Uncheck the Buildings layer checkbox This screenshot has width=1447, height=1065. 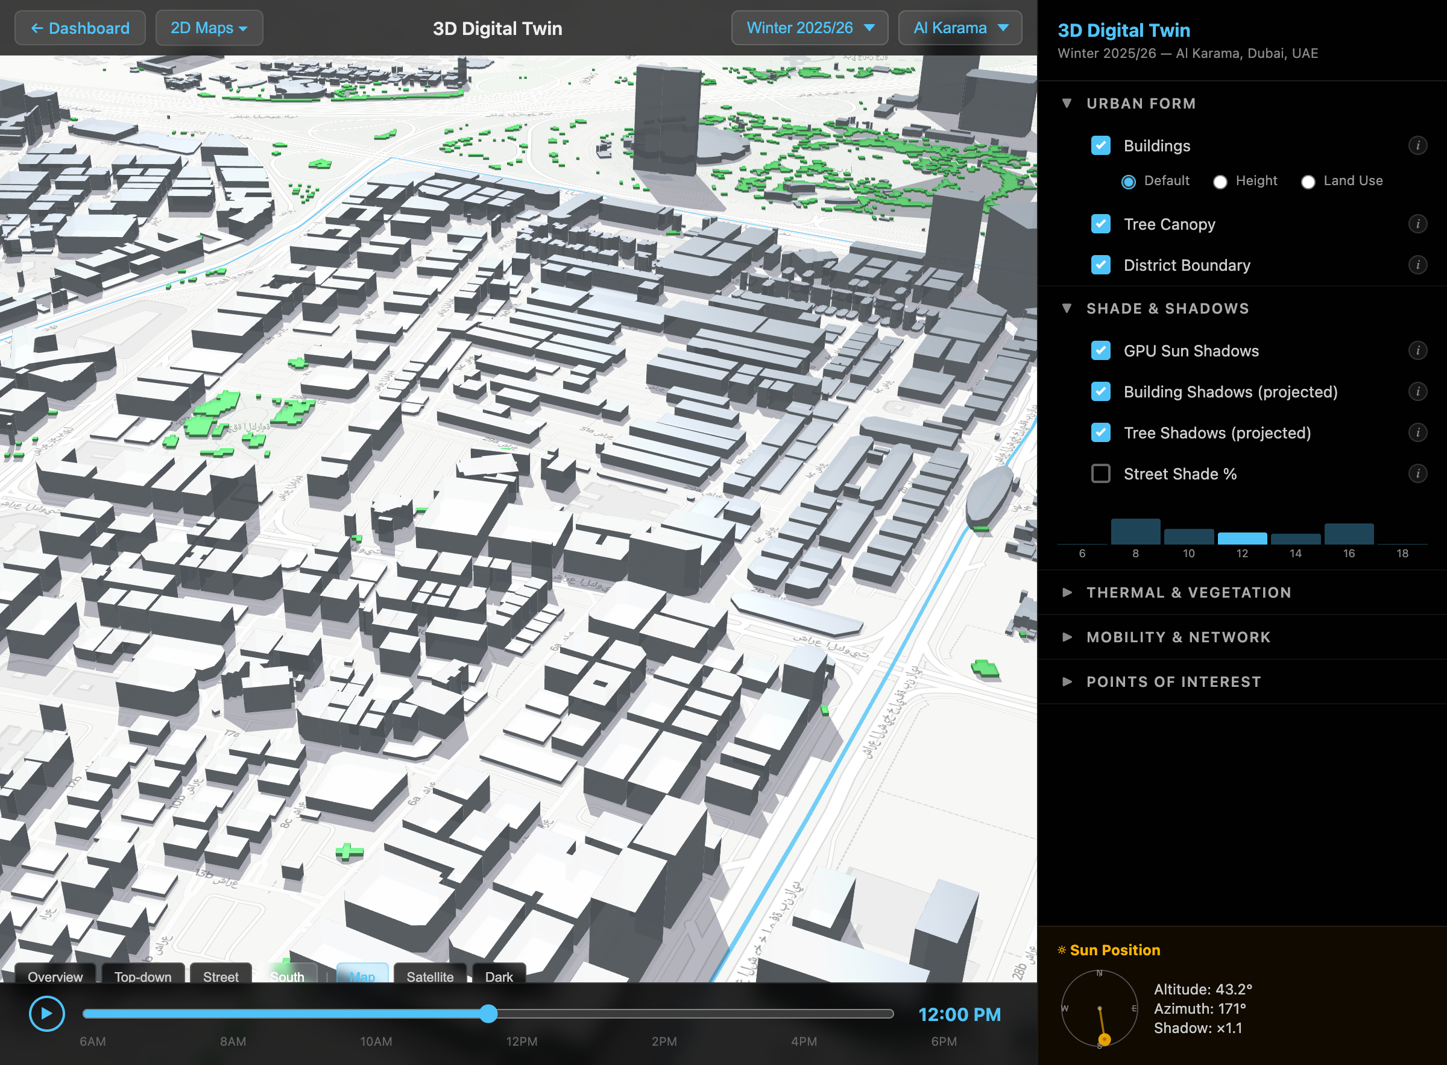click(x=1101, y=146)
